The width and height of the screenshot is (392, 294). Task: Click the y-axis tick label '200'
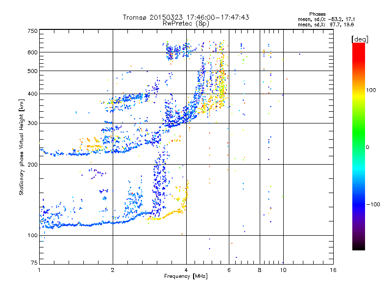(32, 165)
